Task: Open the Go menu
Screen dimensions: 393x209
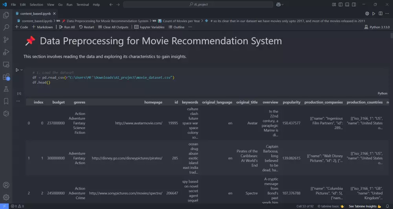Action: (x=60, y=4)
